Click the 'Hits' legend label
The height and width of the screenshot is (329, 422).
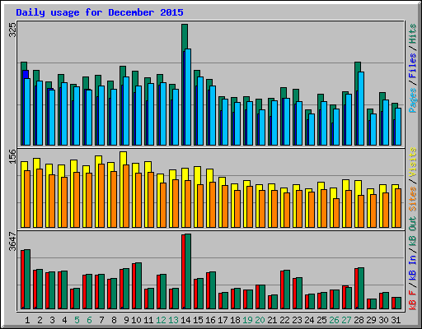(413, 34)
